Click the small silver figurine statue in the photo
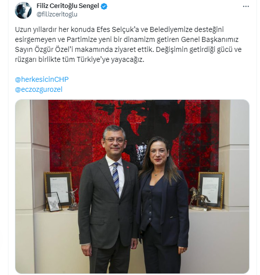 pyautogui.click(x=73, y=199)
